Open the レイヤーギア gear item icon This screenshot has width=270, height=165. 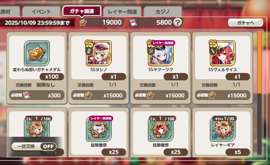[x=223, y=129]
